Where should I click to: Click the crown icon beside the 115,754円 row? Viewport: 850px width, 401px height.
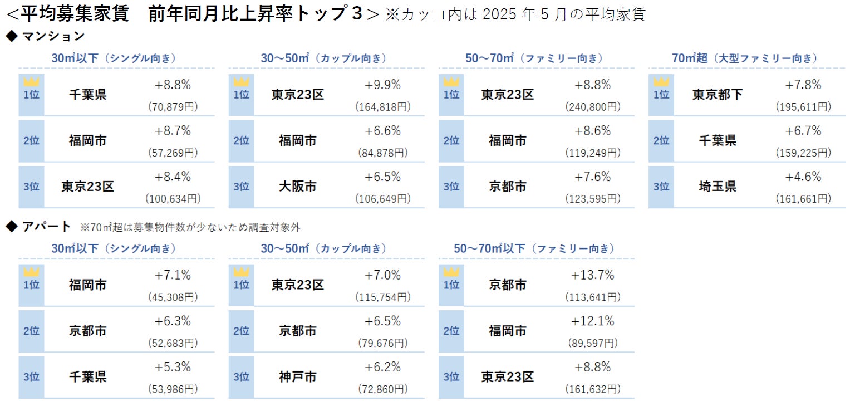[241, 272]
